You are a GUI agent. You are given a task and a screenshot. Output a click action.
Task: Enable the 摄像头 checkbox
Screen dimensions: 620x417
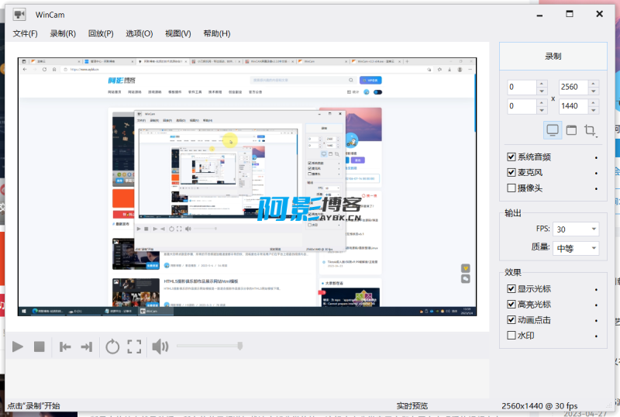511,188
